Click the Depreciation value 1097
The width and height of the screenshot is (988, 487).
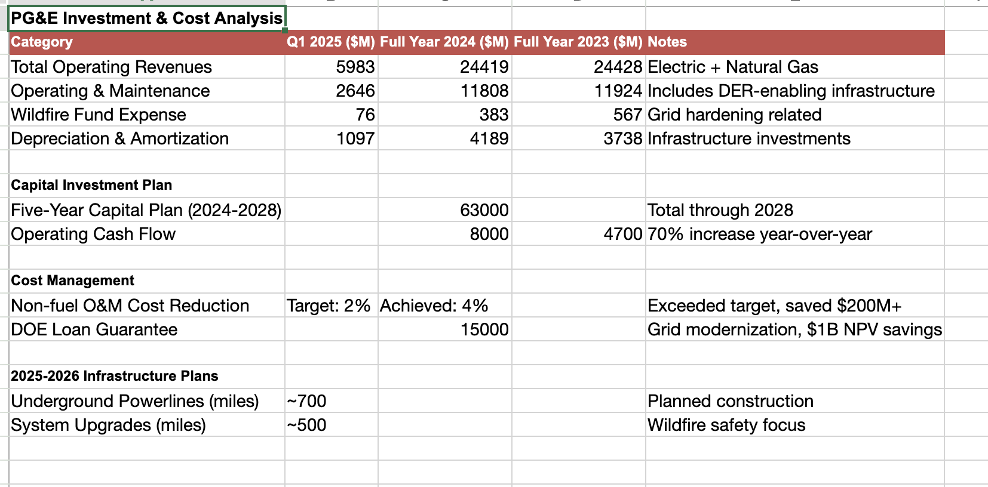355,138
